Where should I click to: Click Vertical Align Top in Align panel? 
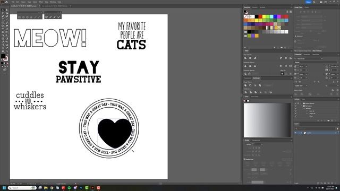point(281,58)
